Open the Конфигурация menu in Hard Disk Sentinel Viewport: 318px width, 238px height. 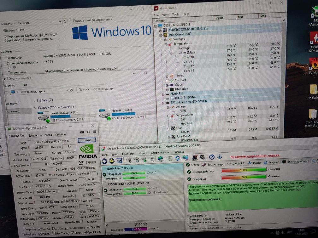pyautogui.click(x=160, y=153)
